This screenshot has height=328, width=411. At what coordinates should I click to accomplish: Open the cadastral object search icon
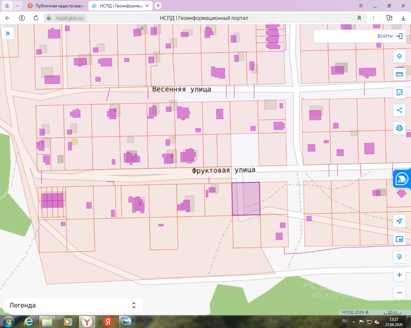(399, 257)
